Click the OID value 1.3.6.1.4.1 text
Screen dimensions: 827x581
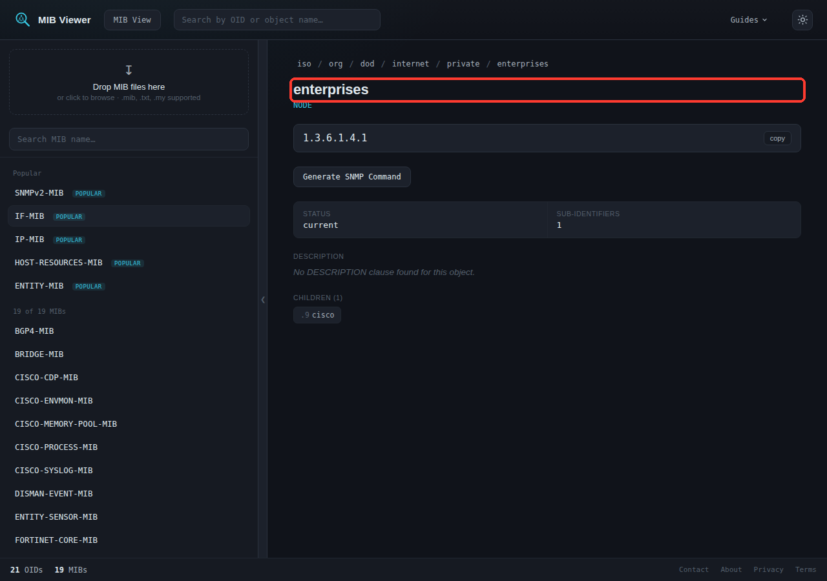pos(335,138)
